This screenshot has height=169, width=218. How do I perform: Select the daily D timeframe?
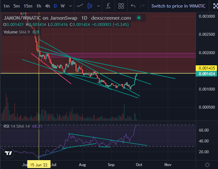pos(55,6)
